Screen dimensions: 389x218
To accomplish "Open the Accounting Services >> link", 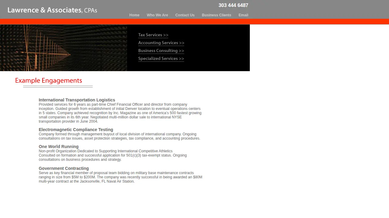I will (161, 43).
